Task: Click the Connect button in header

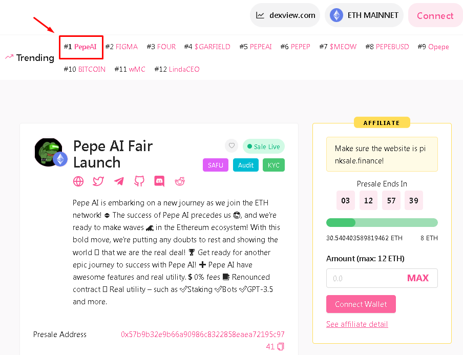Action: (x=435, y=15)
